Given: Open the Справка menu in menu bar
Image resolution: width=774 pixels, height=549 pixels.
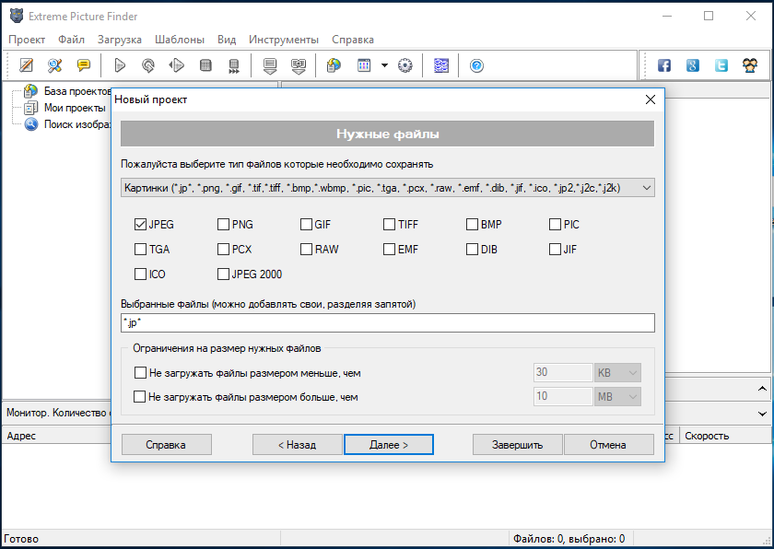Looking at the screenshot, I should (x=352, y=40).
